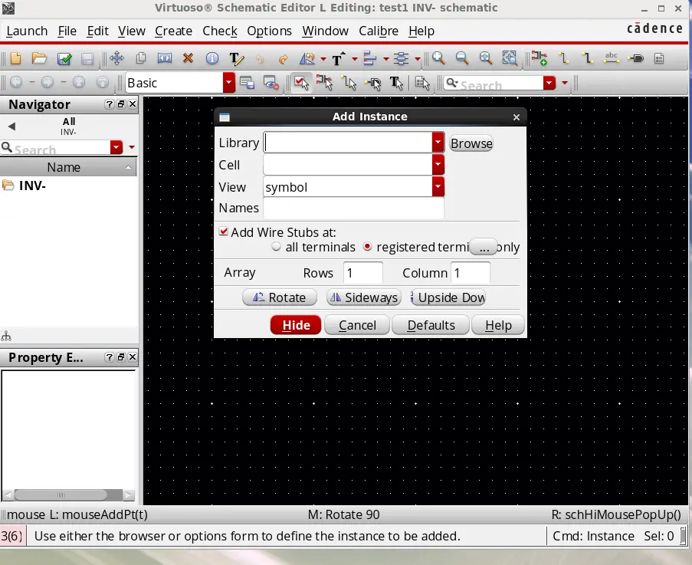Click the Distribute toolbar icon
Screen dimensions: 692x565
coord(401,58)
